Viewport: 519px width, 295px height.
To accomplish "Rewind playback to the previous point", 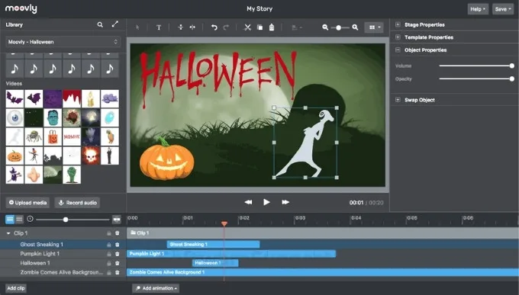I will click(x=248, y=202).
